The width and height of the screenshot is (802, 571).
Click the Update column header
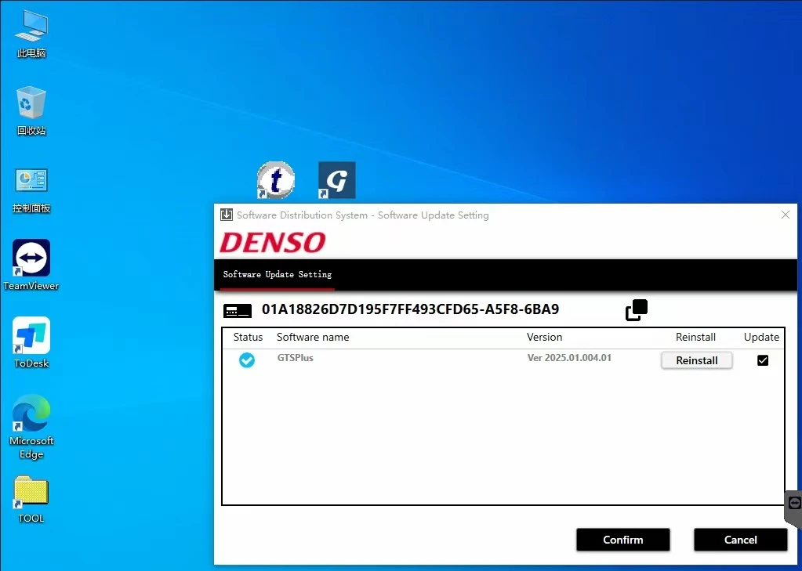[761, 337]
